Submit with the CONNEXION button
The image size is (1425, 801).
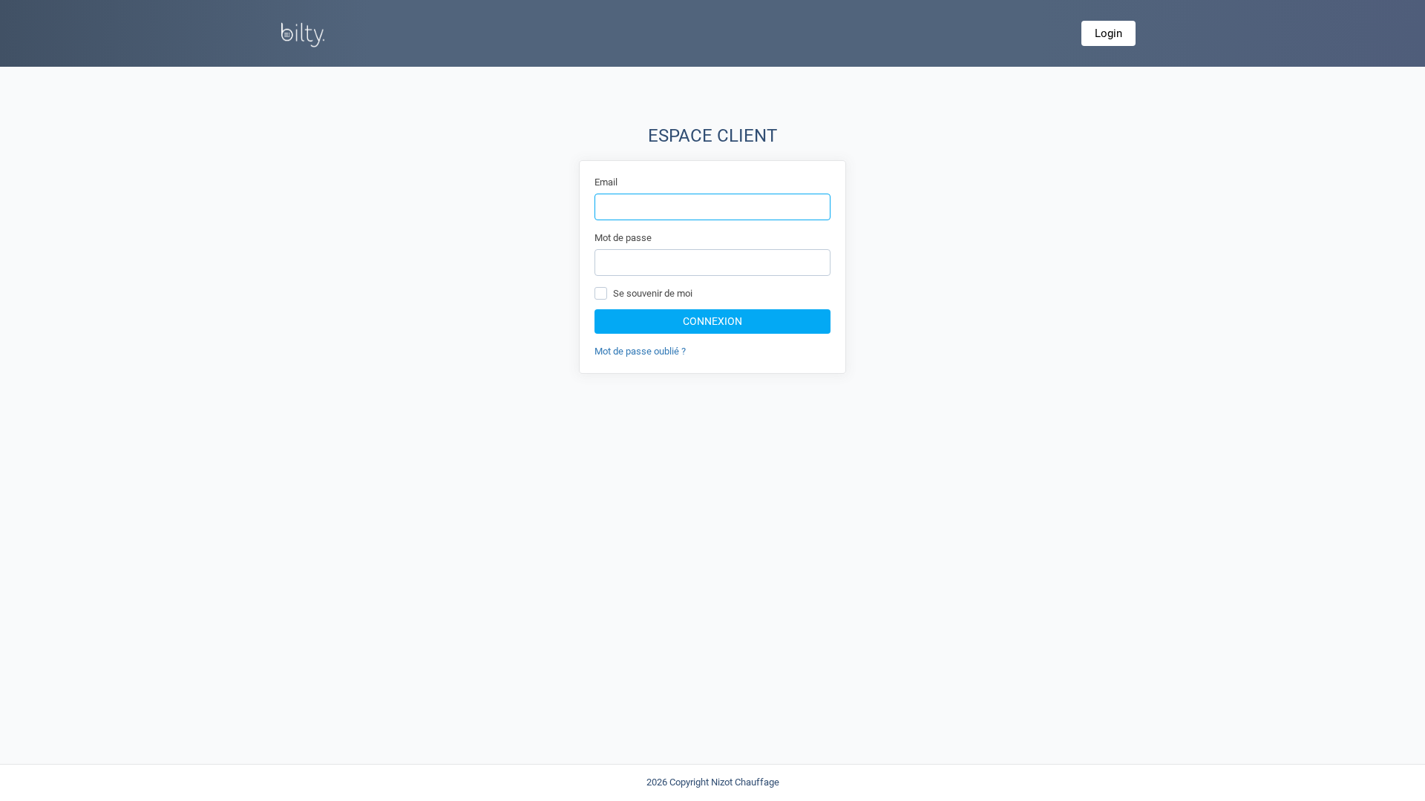click(x=712, y=321)
